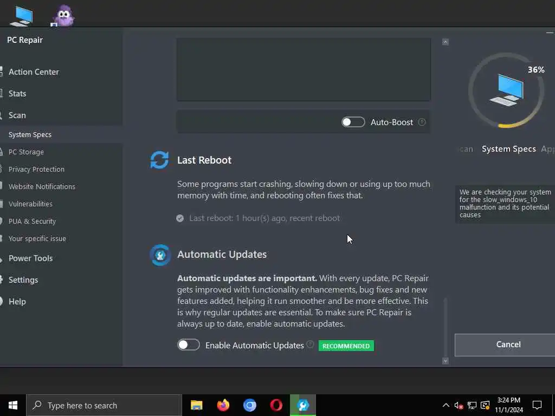Open the Help section
Screen dimensions: 555x416
pos(17,301)
